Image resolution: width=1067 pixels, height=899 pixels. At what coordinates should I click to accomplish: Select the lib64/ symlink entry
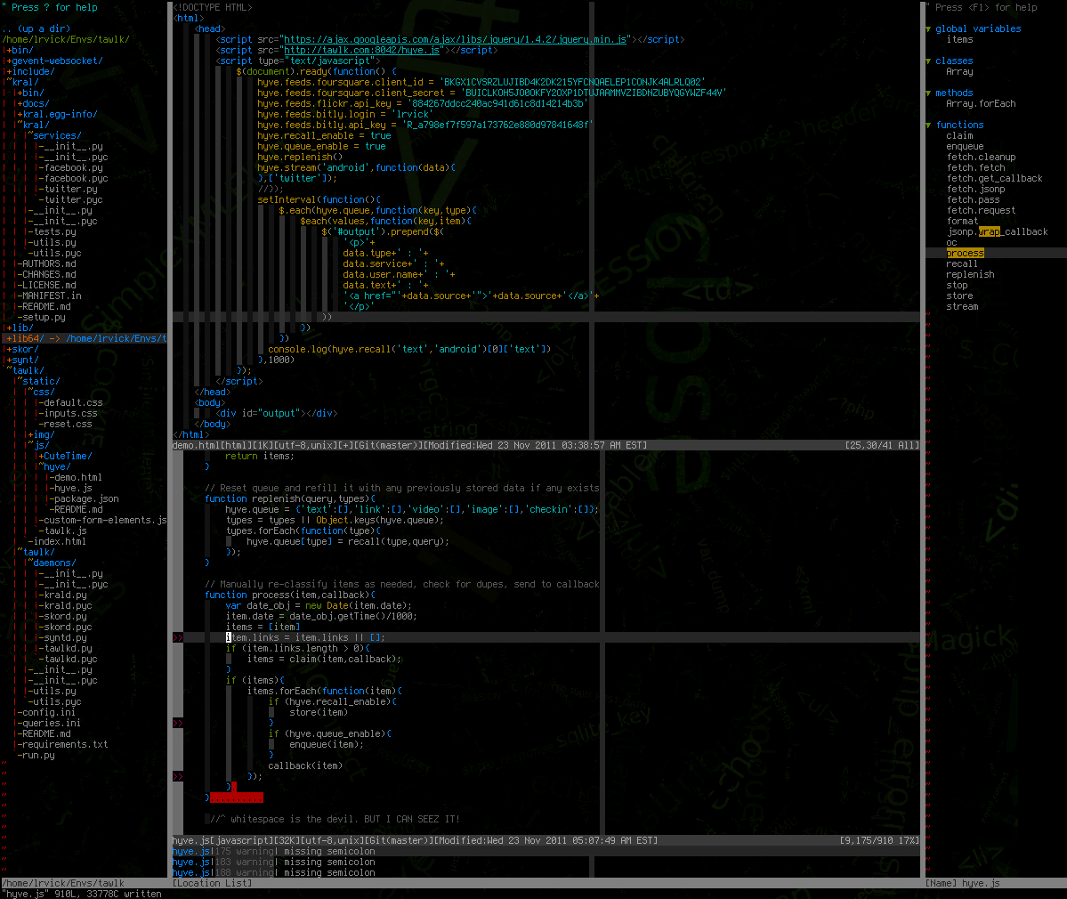(x=85, y=338)
